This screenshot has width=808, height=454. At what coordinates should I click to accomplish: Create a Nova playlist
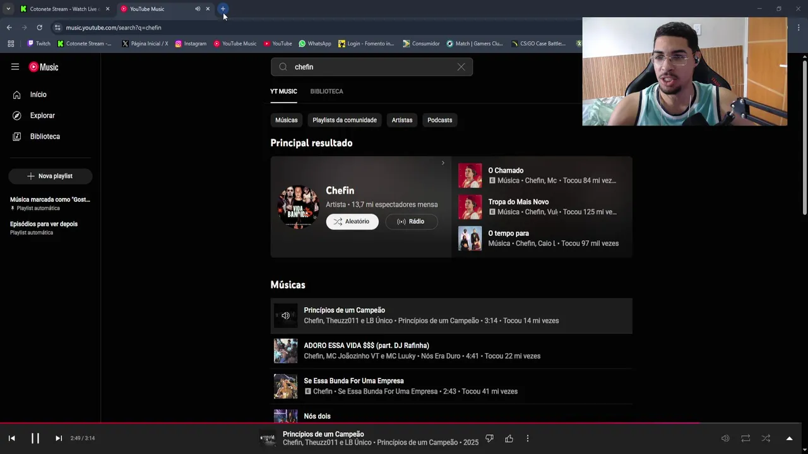coord(50,176)
